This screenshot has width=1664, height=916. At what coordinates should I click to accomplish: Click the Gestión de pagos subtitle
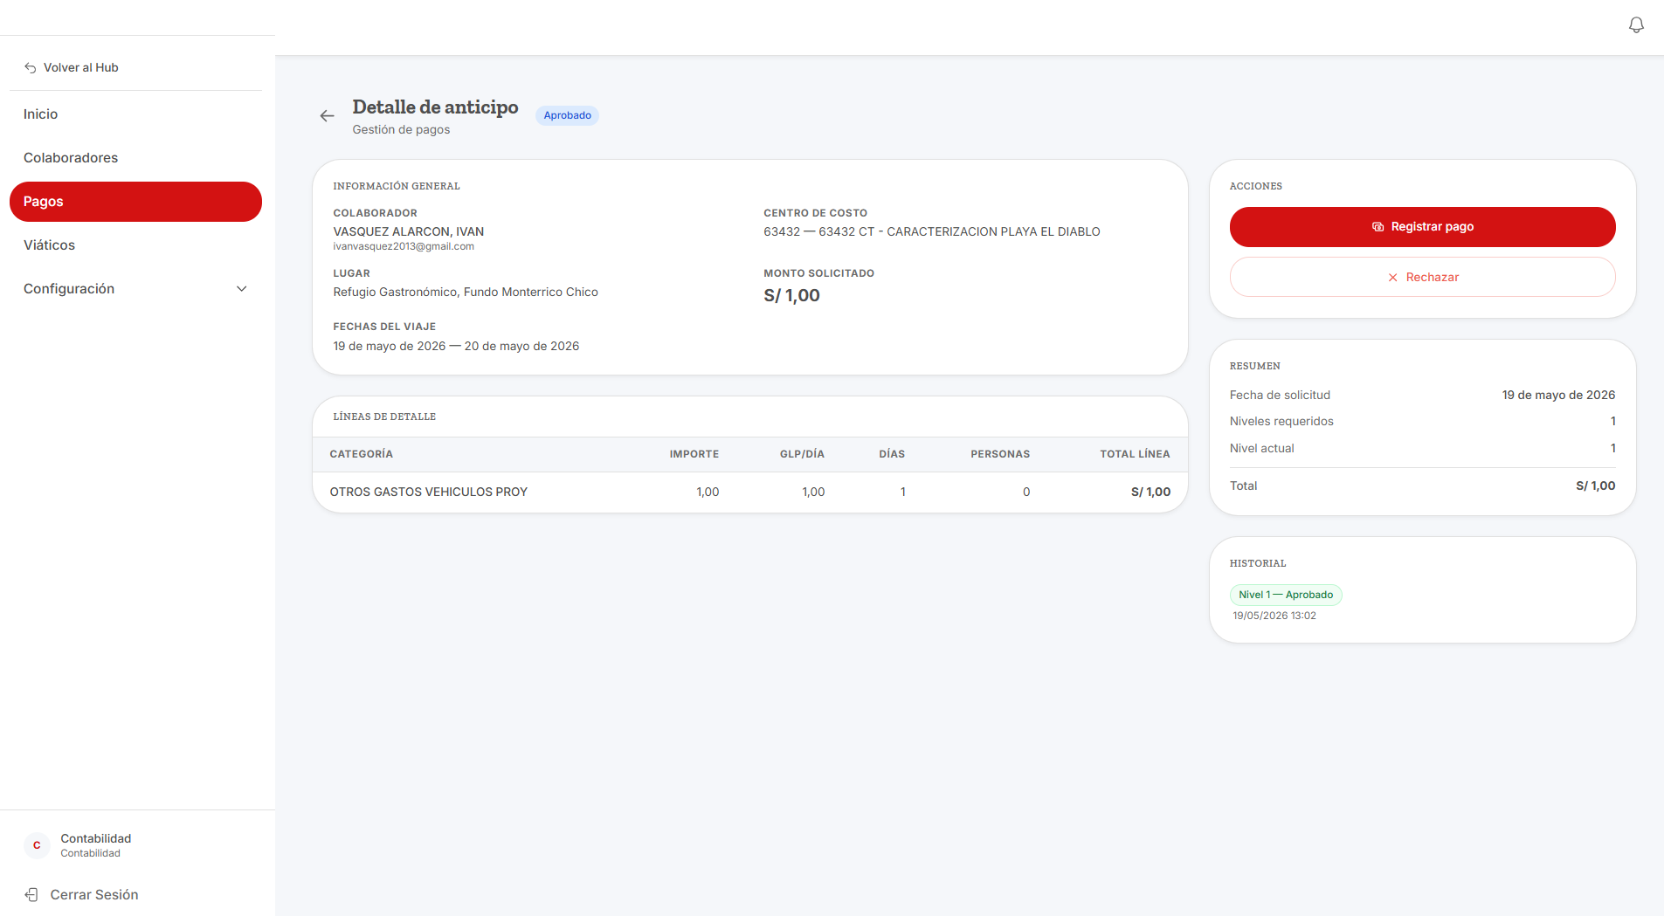pyautogui.click(x=401, y=129)
